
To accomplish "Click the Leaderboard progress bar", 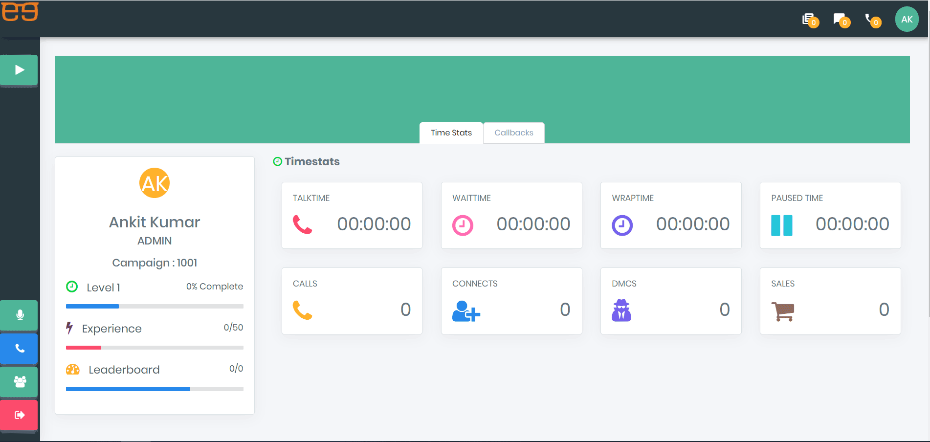I will click(x=155, y=389).
